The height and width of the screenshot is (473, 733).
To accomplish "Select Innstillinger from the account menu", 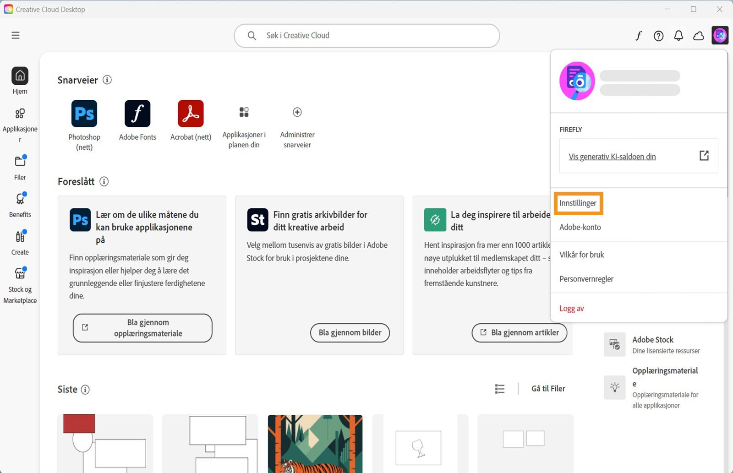I will [x=578, y=203].
